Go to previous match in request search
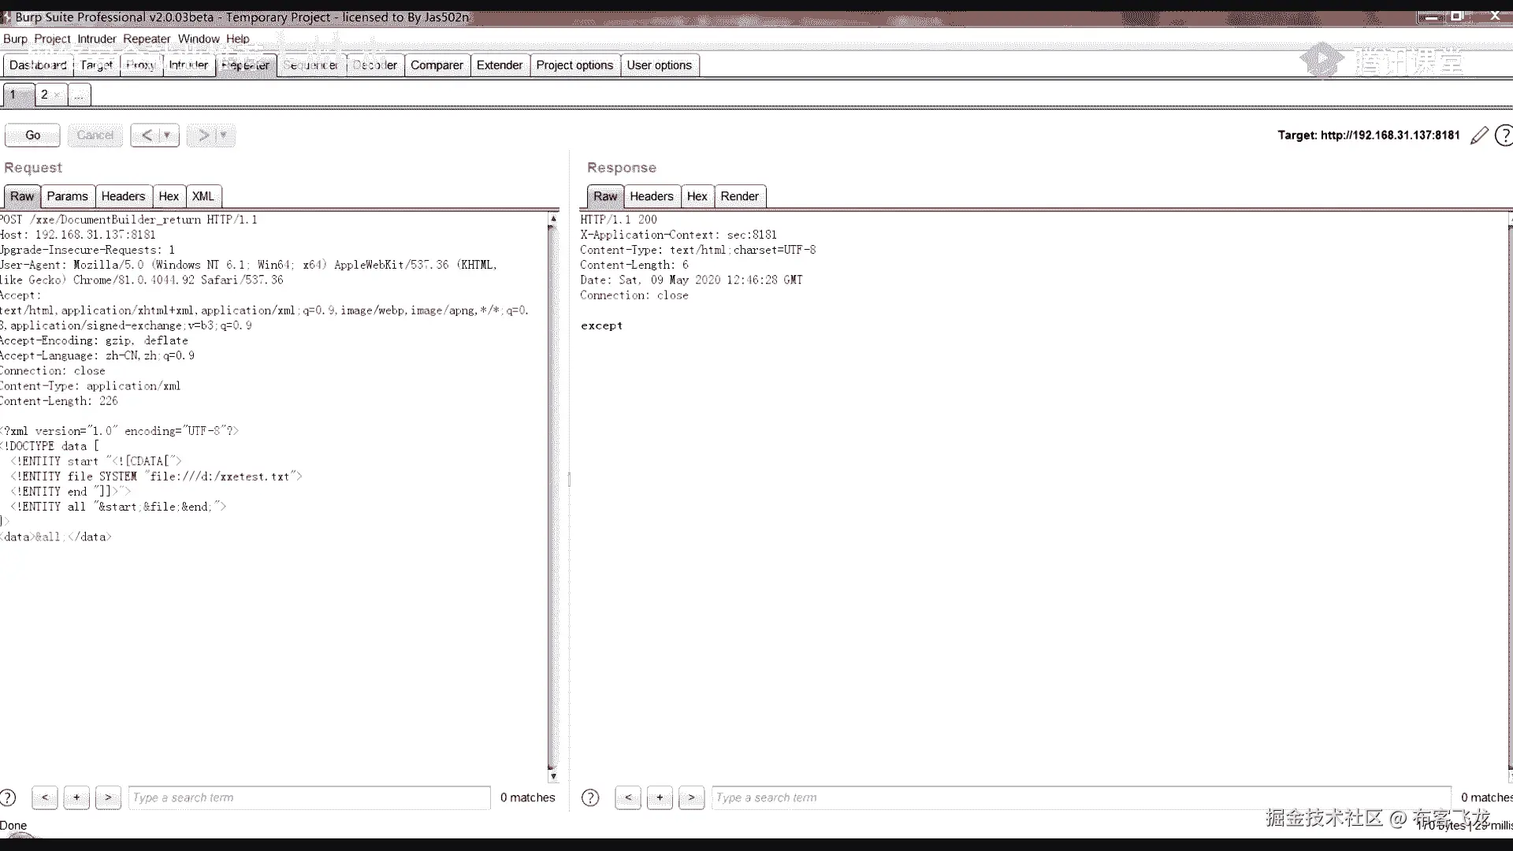This screenshot has width=1513, height=851. pos(45,797)
